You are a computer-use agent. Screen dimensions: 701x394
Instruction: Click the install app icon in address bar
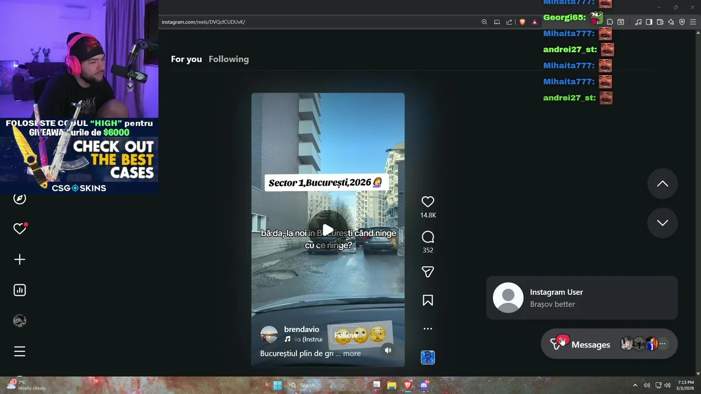[497, 22]
